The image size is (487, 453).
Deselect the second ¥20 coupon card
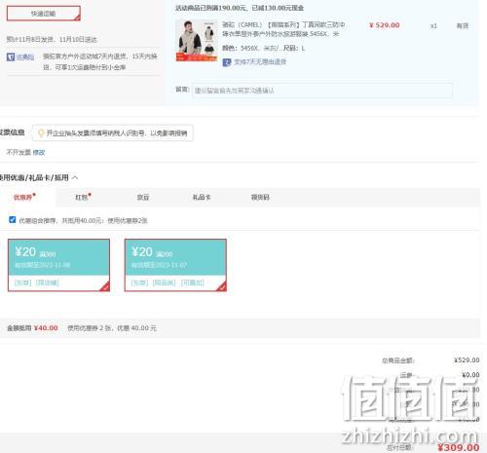[x=175, y=265]
